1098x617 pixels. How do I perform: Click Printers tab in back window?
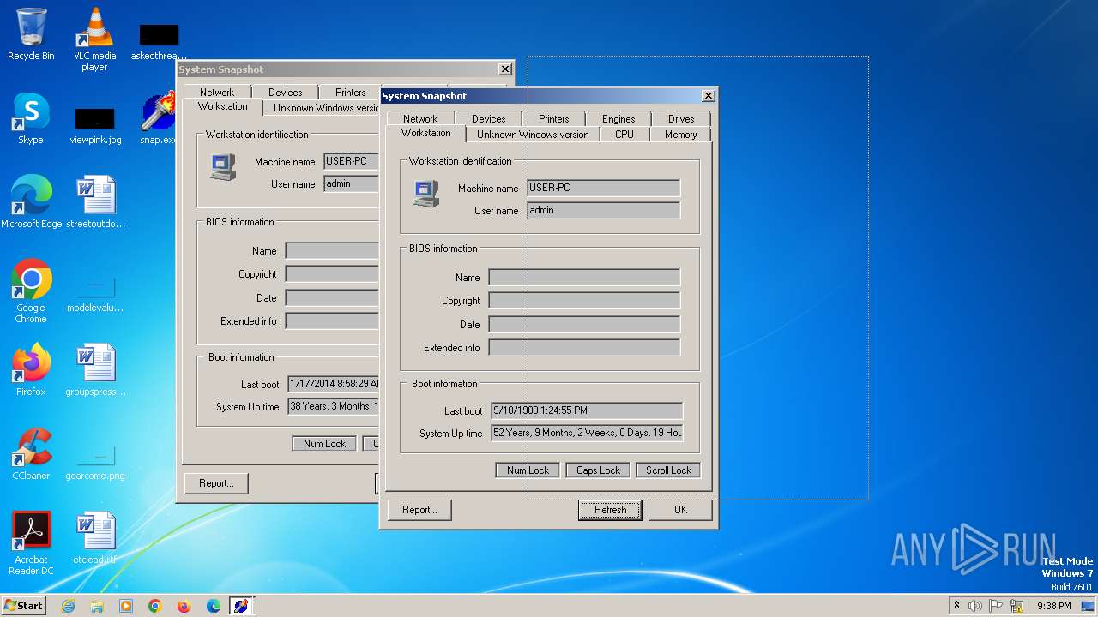coord(351,93)
